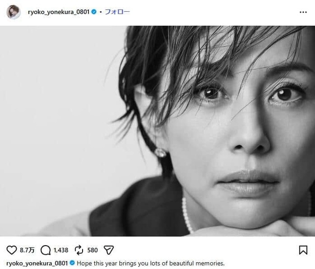
Task: View the 8.7万 likes count
Action: click(x=27, y=250)
